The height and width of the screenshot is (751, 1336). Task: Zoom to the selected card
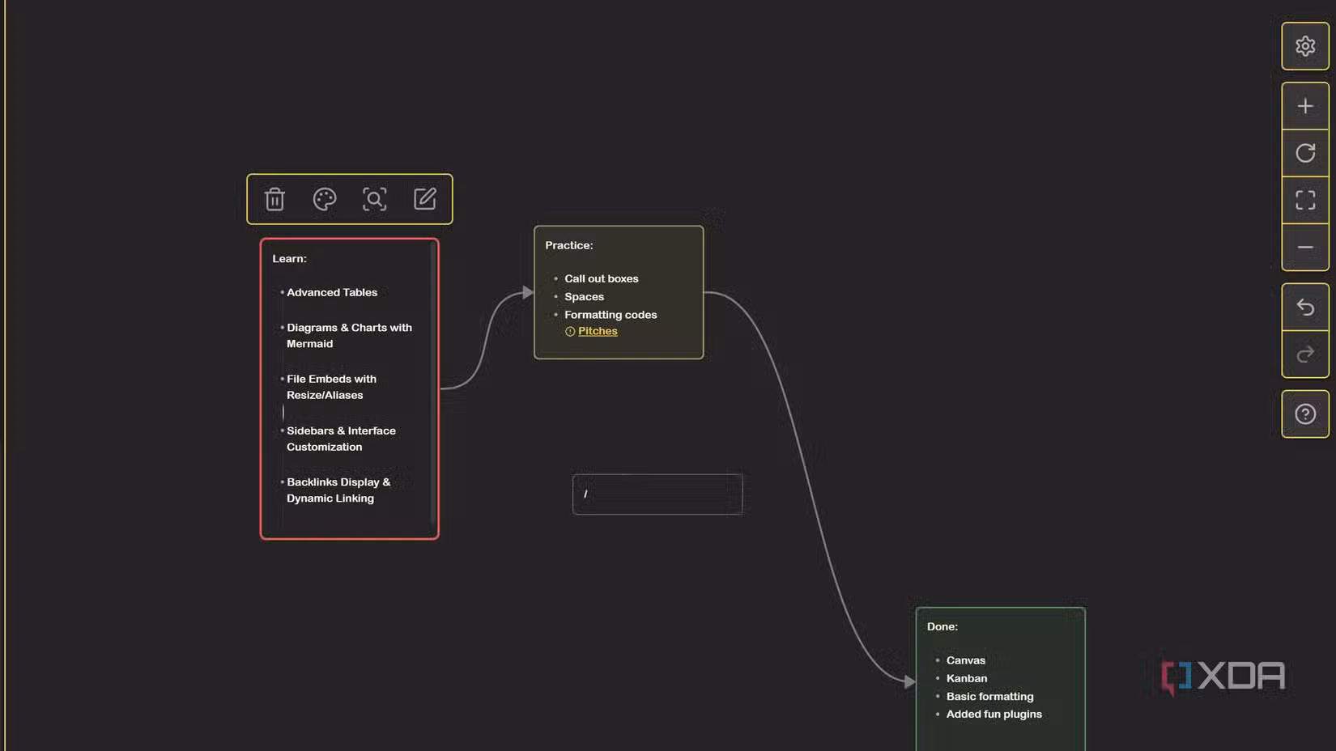click(374, 199)
